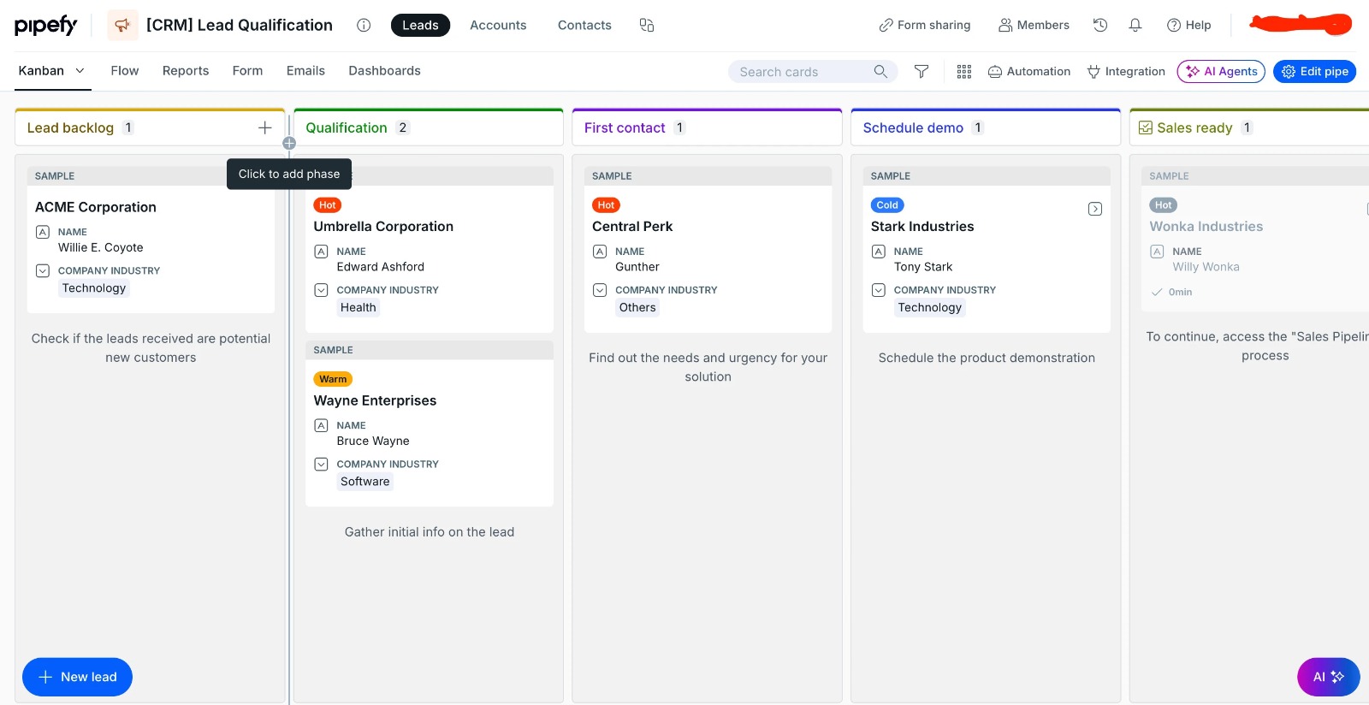Toggle the Sales ready phase checkmark icon
The height and width of the screenshot is (705, 1369).
1146,127
